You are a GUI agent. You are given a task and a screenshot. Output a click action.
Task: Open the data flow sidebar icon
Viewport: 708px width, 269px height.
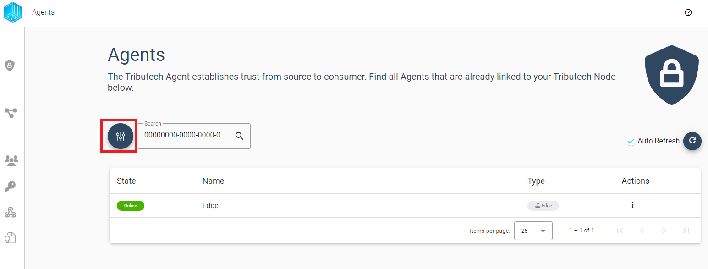(11, 113)
